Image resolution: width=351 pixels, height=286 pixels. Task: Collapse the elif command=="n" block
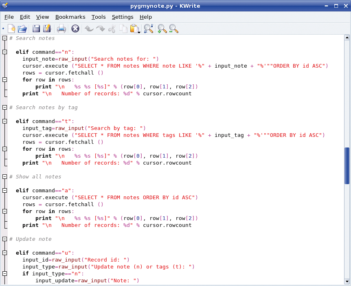[4, 52]
